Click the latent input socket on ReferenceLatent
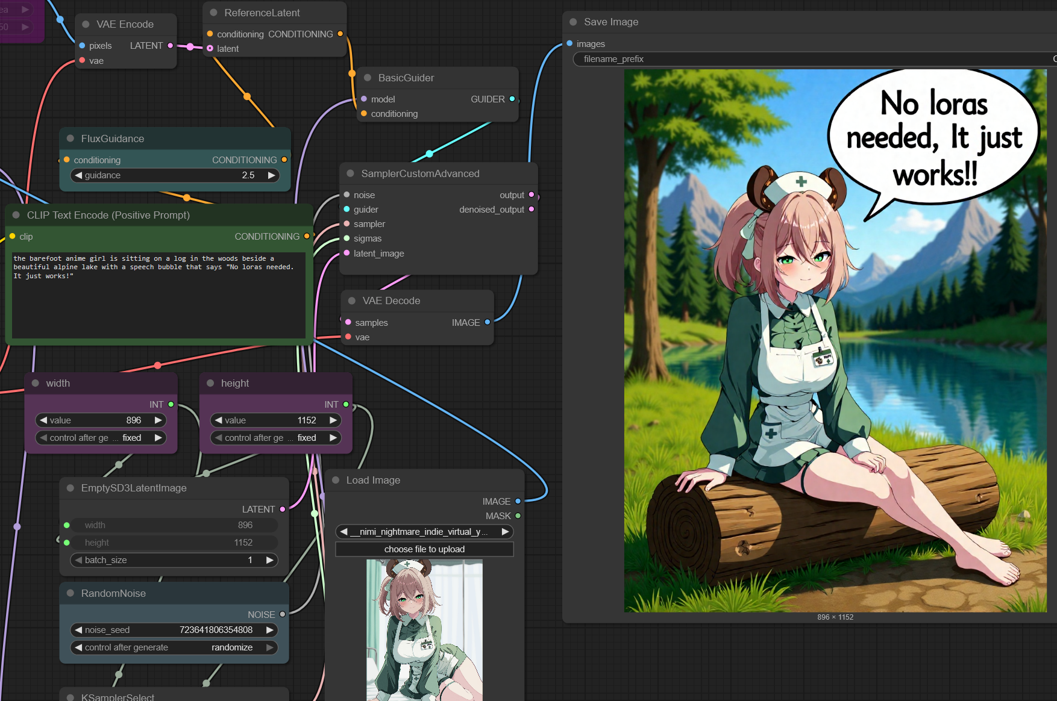The image size is (1057, 701). pyautogui.click(x=210, y=49)
